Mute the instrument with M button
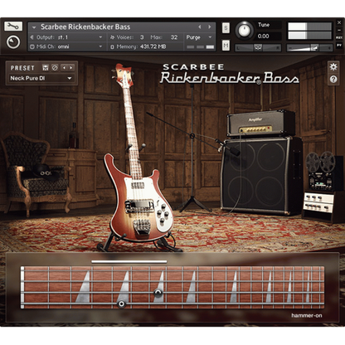The image size is (345, 345). coord(226,45)
